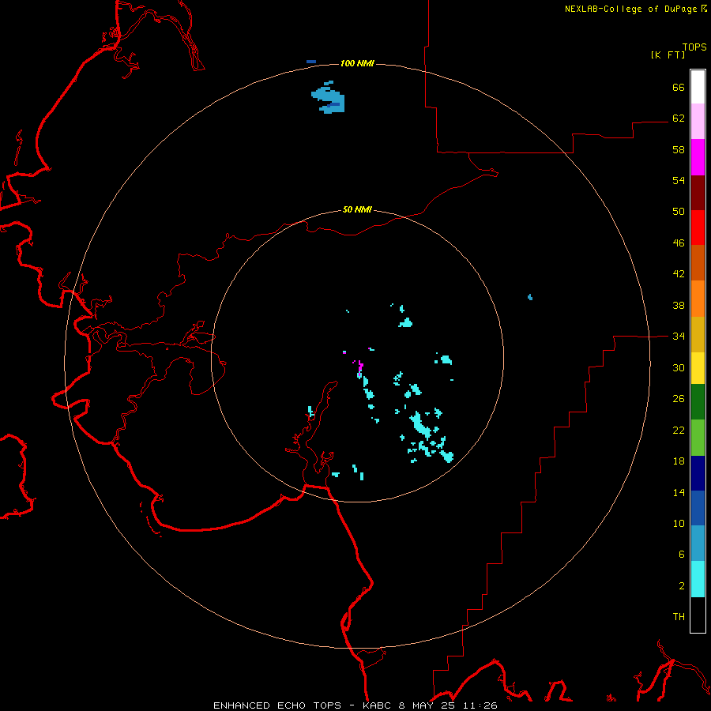Click the large blue echo below the 100 NMI label

click(329, 98)
